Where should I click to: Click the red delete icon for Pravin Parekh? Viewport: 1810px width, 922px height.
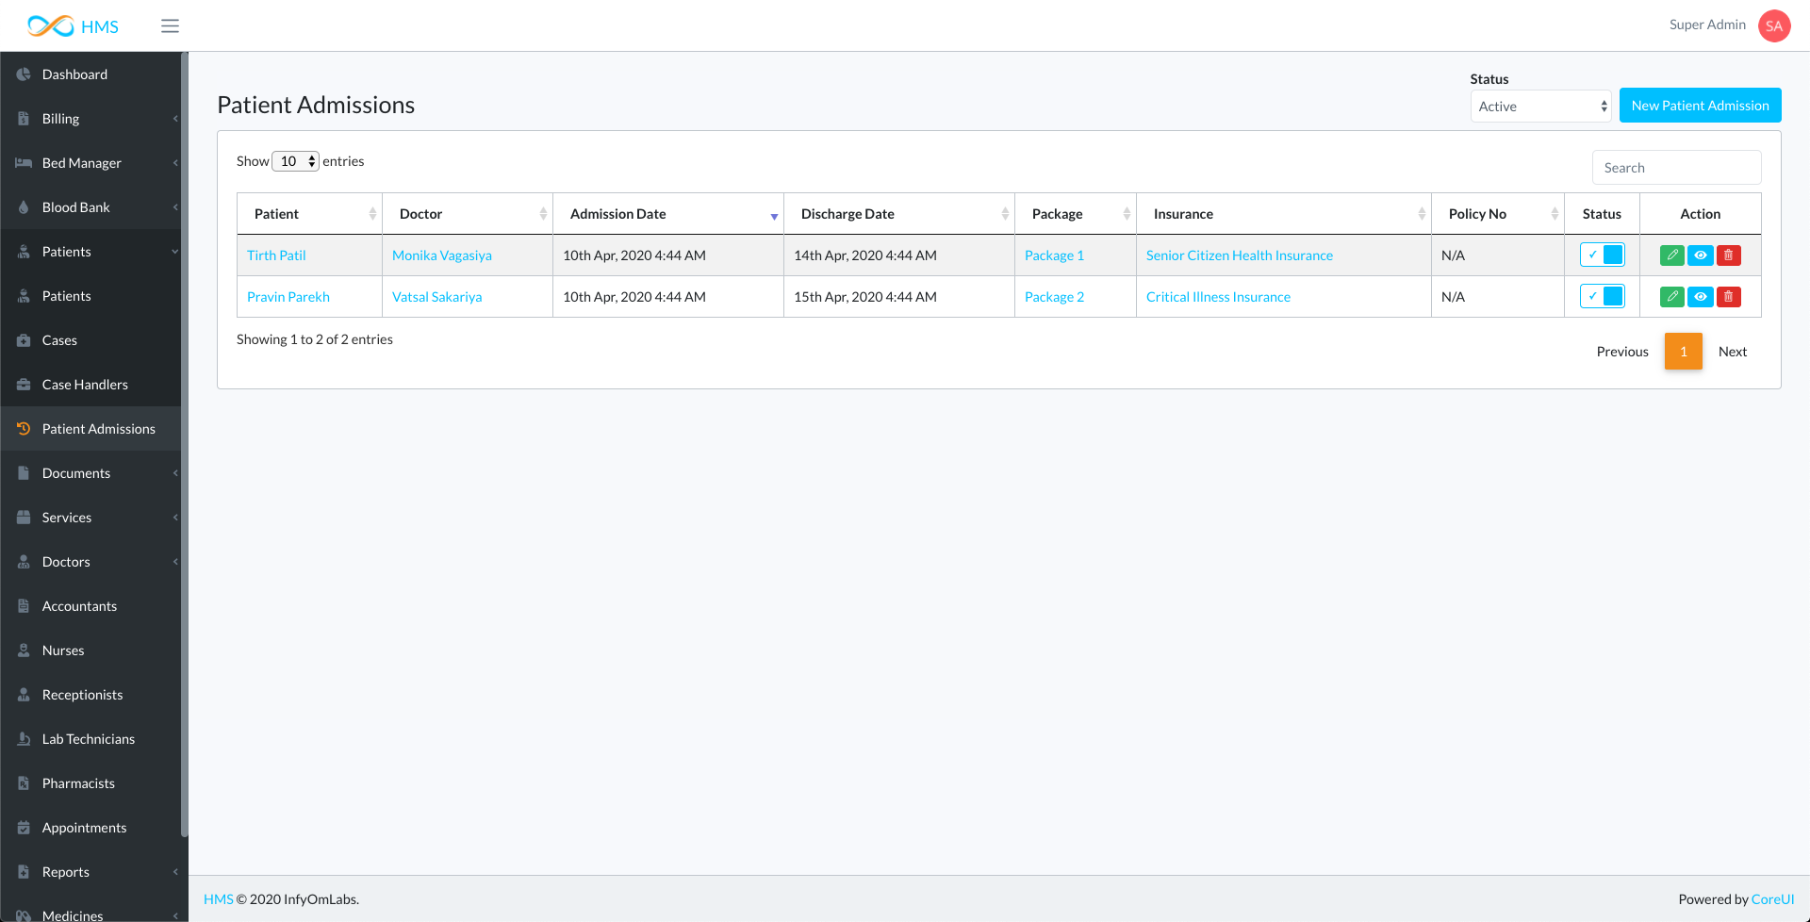[1728, 297]
